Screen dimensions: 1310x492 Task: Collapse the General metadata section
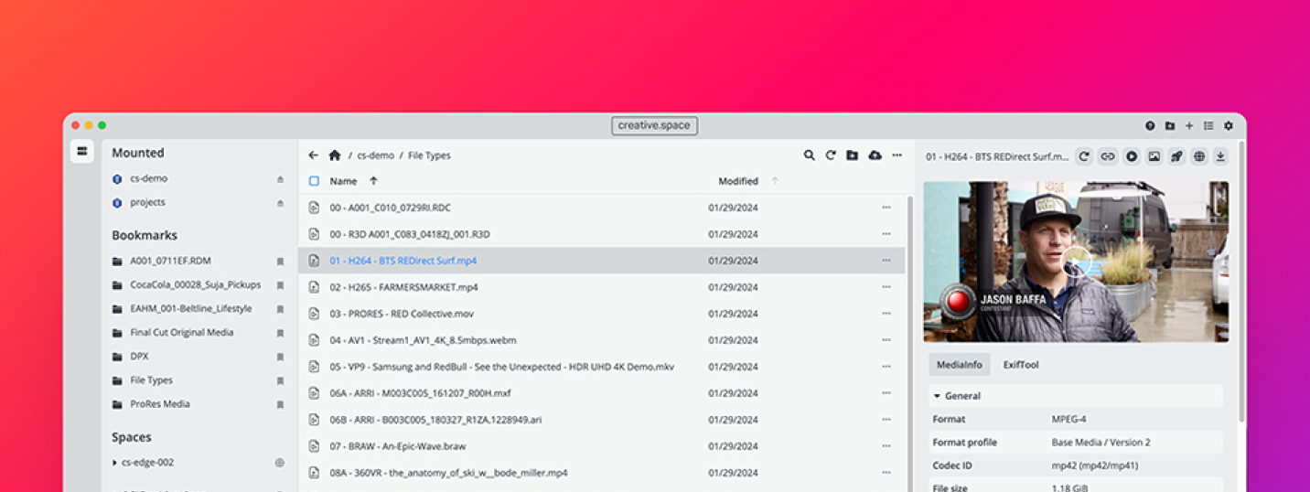937,396
